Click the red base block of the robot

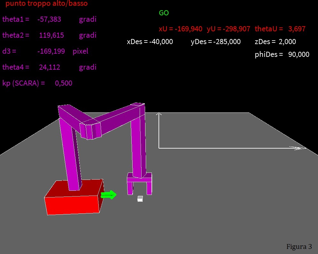pos(74,198)
